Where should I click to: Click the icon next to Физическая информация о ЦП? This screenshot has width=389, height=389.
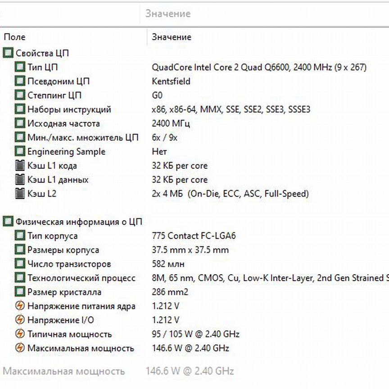[8, 222]
